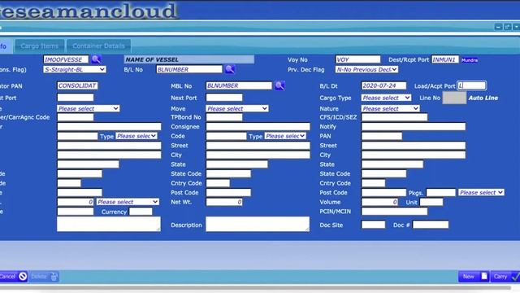Click the Unit input field
The height and width of the screenshot is (293, 520).
click(x=431, y=202)
